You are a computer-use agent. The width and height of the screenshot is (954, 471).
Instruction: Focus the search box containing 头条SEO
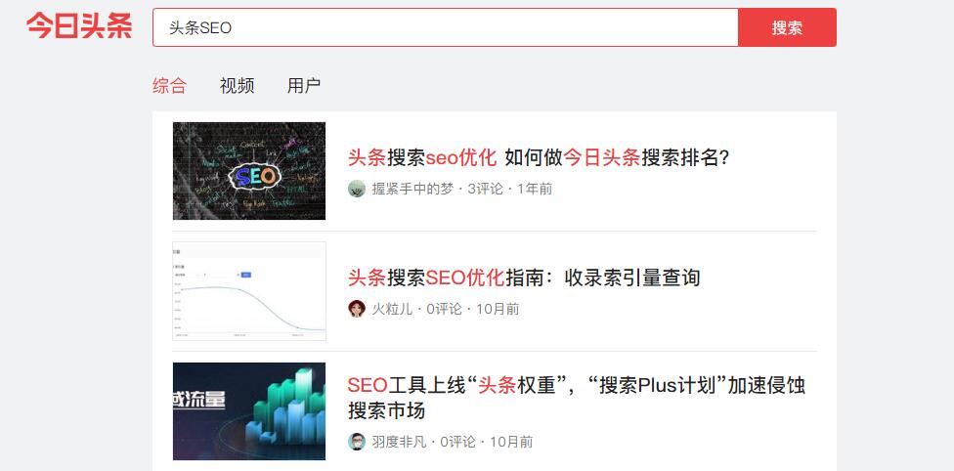(445, 27)
